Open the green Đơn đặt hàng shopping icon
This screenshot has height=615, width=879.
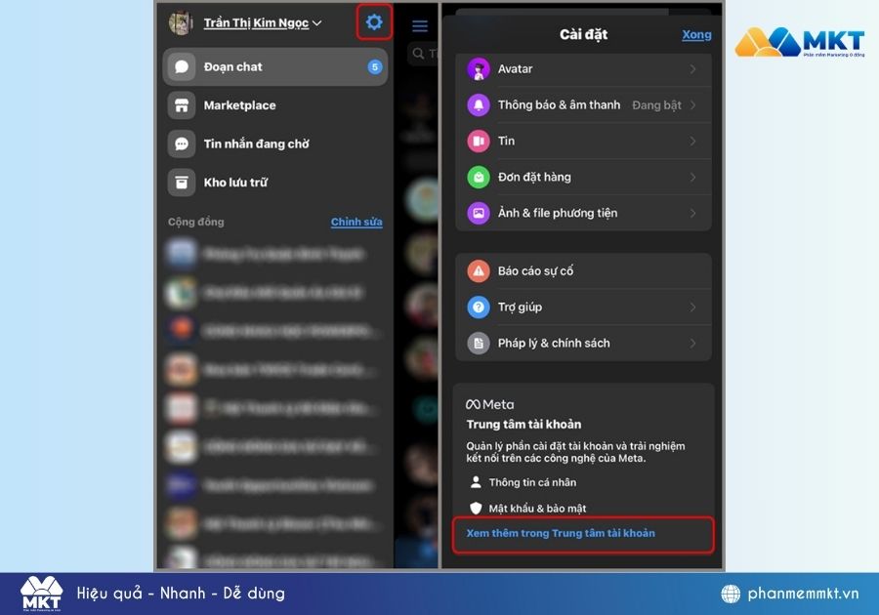point(478,177)
